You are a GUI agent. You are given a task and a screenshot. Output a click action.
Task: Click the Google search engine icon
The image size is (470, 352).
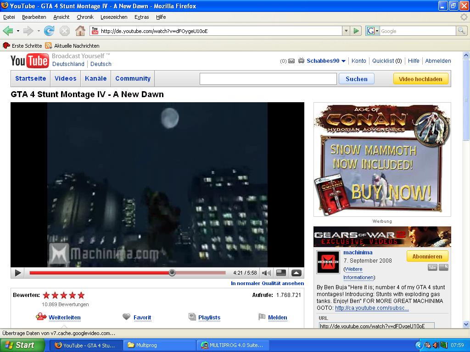(370, 31)
